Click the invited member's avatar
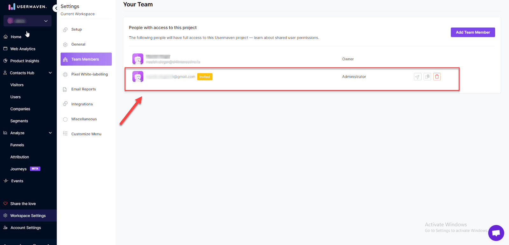 [138, 77]
